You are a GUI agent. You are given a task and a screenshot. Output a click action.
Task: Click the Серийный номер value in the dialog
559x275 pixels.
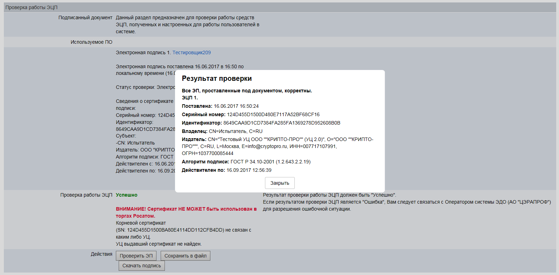(273, 114)
